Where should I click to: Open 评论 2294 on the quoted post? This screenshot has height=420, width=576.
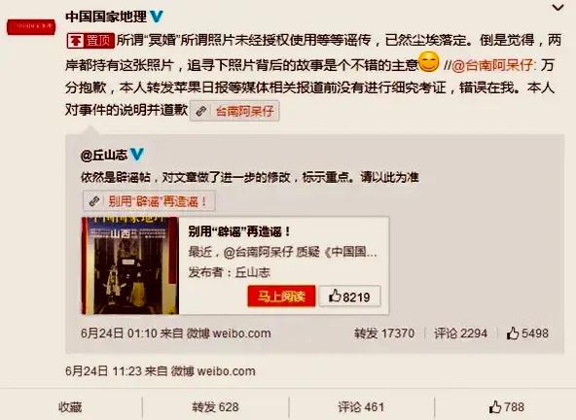[x=460, y=333]
